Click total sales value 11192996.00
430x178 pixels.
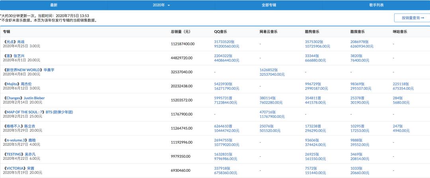click(182, 142)
